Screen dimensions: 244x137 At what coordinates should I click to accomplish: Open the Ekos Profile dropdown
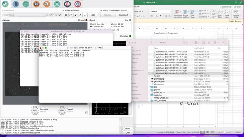pos(27,15)
